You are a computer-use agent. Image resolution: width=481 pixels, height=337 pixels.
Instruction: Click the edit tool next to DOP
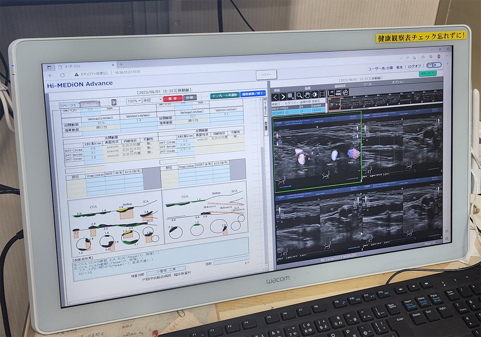point(345,92)
